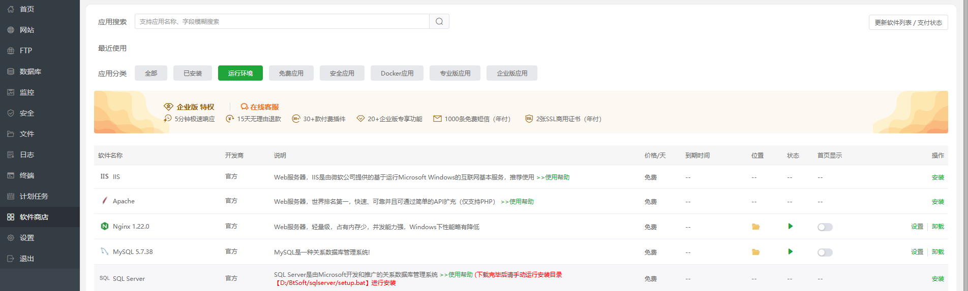Open the 监控 monitoring sidebar item
Viewport: 968px width, 291px height.
(x=40, y=92)
